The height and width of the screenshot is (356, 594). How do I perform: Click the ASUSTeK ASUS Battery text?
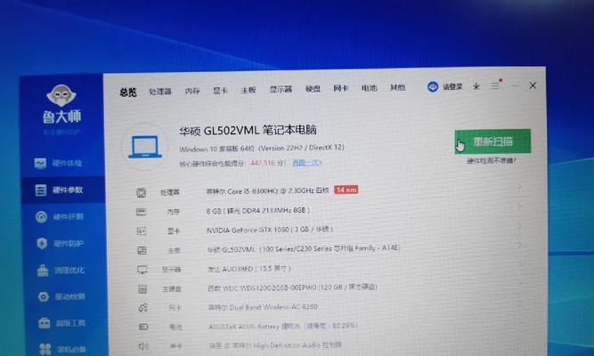point(282,326)
